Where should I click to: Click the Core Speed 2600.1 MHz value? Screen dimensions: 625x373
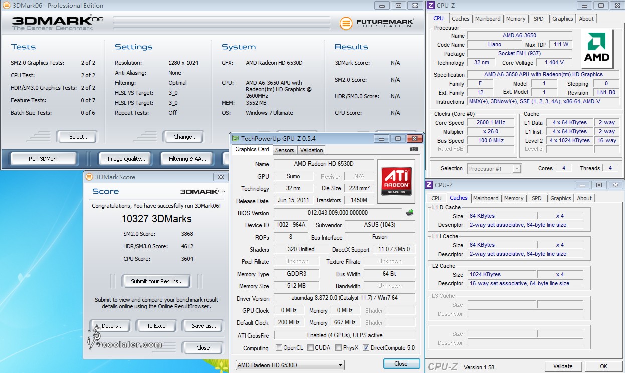pyautogui.click(x=491, y=123)
